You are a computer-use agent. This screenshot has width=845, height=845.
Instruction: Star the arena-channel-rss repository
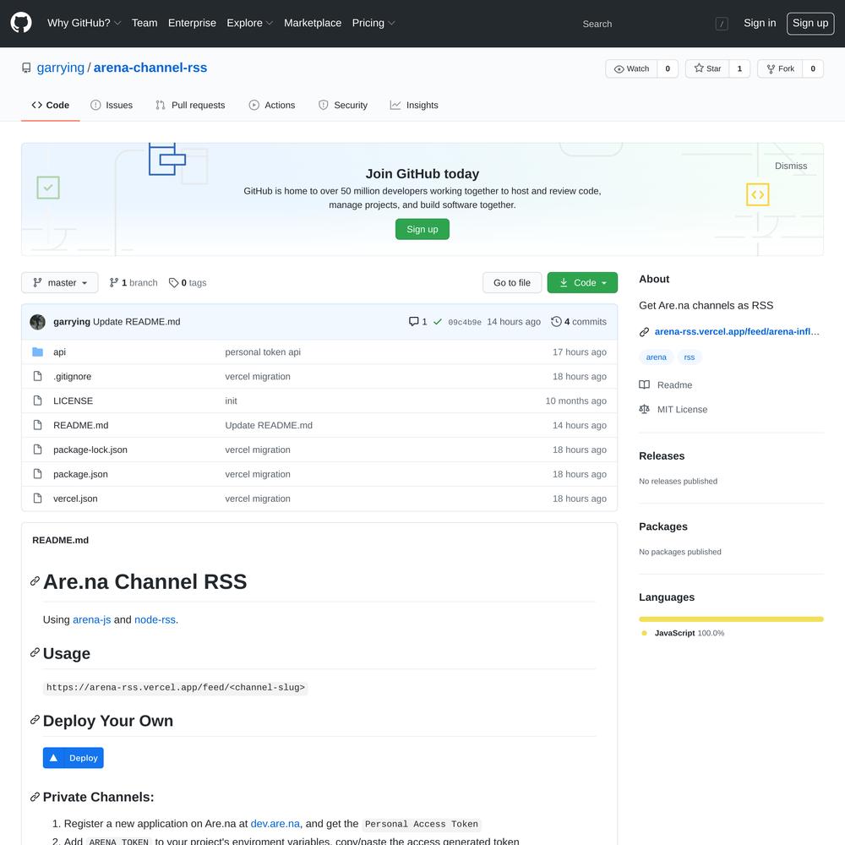pyautogui.click(x=707, y=68)
